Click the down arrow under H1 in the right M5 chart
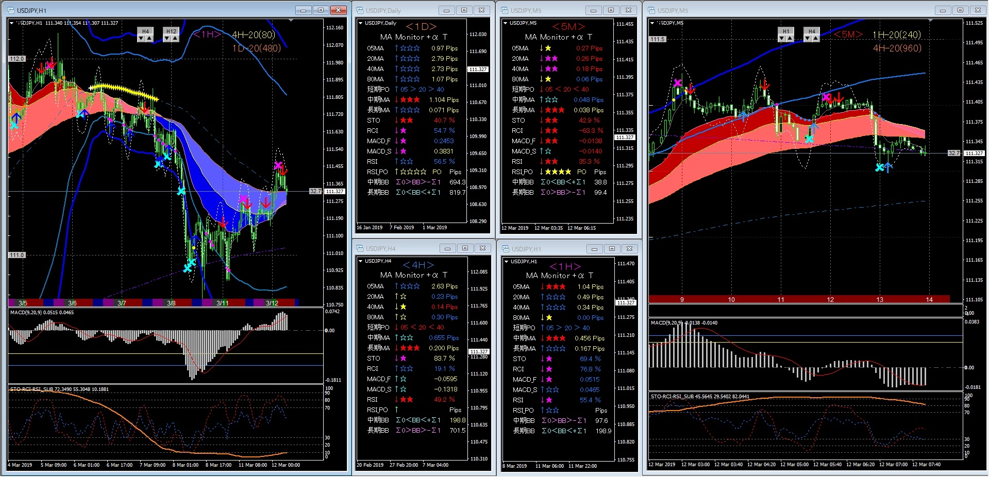 (x=782, y=39)
